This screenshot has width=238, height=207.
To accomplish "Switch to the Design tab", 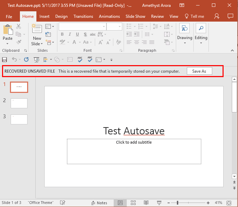I will (61, 16).
